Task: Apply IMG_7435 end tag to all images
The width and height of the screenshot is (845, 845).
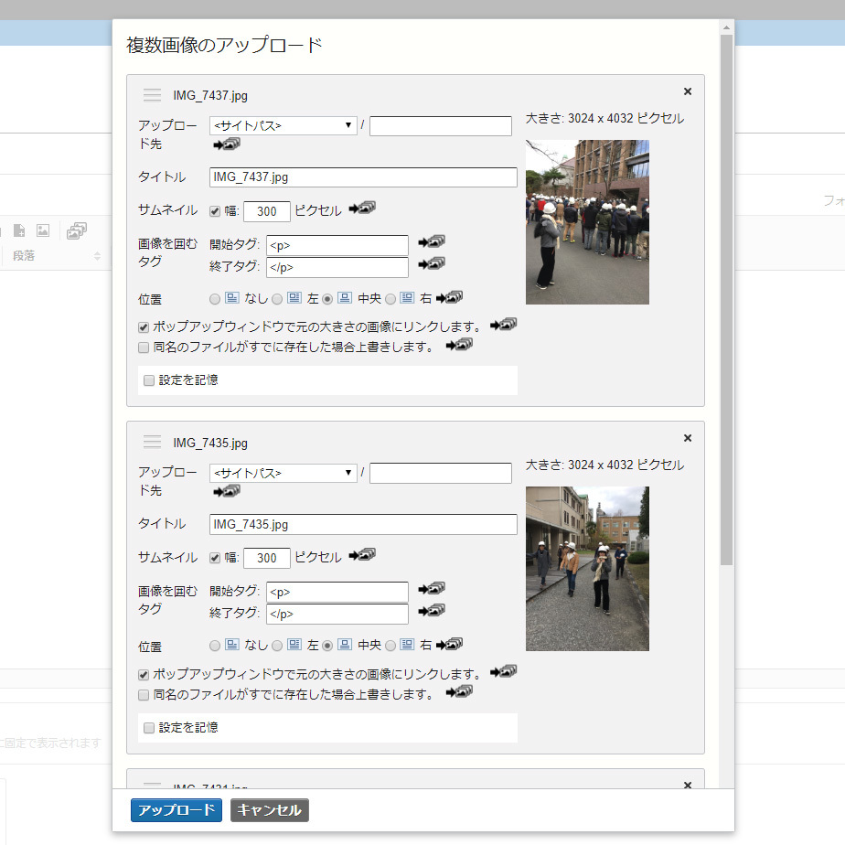Action: click(x=432, y=611)
